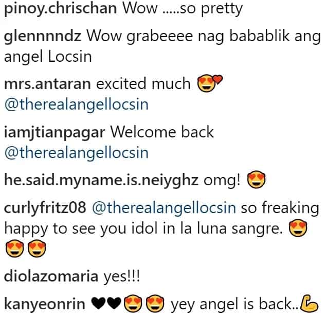
Task: Click first black heart in kanyeonrin's comment
Action: point(99,304)
